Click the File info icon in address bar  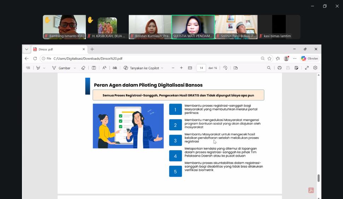click(x=46, y=59)
